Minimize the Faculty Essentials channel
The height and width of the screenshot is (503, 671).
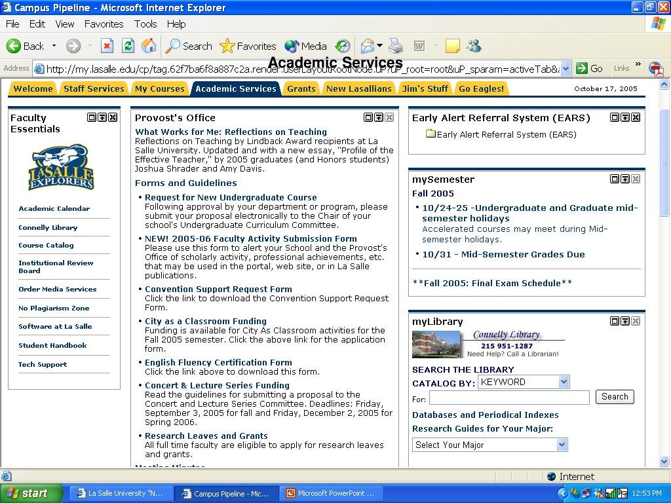pyautogui.click(x=102, y=117)
